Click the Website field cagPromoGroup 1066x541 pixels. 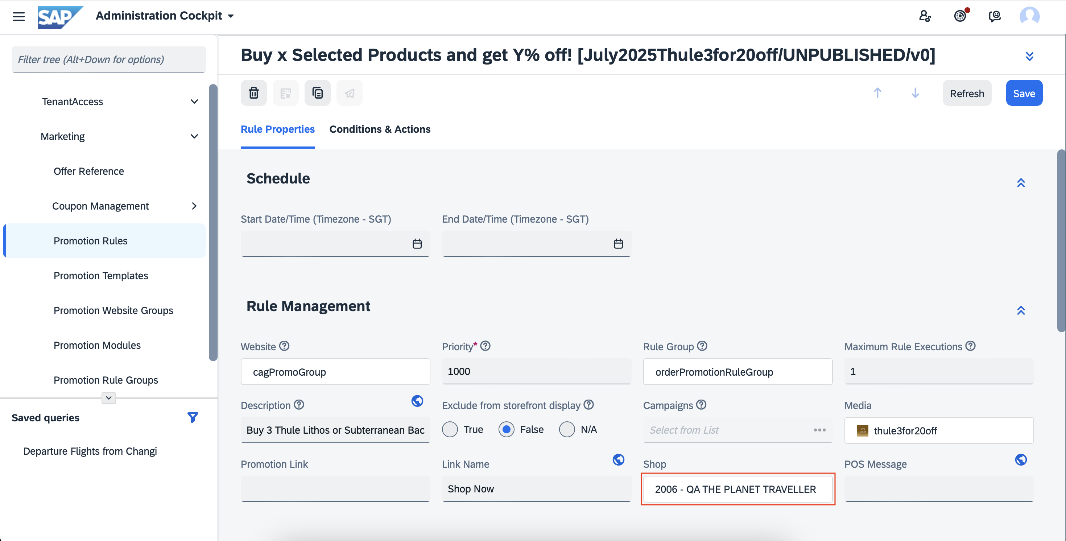point(335,371)
